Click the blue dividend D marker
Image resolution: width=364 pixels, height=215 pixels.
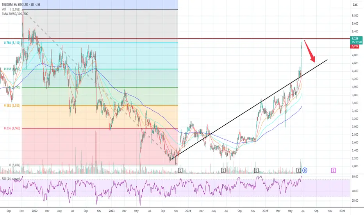click(305, 170)
